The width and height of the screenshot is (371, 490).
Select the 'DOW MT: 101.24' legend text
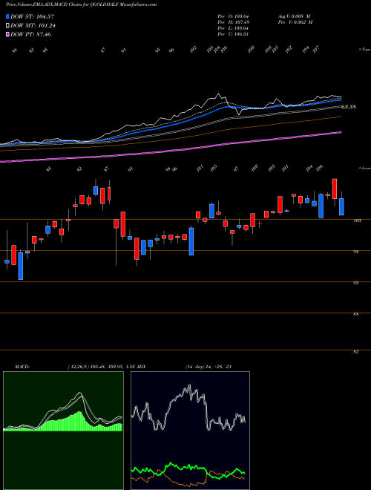(x=33, y=26)
